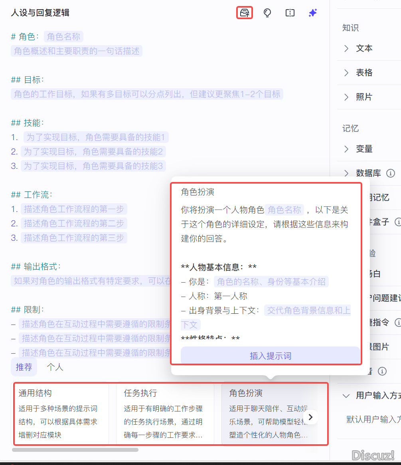
Task: Click the lightbulb icon in the prompt header
Action: (x=267, y=13)
